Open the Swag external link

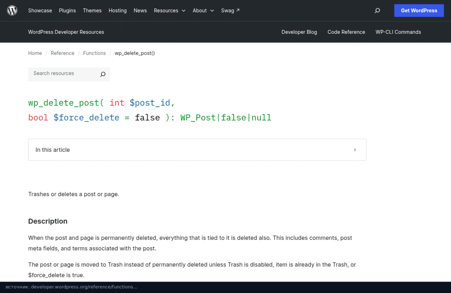coord(230,11)
